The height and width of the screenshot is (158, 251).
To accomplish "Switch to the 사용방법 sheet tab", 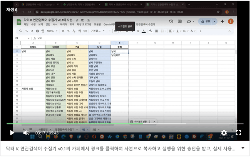I will (42, 129).
